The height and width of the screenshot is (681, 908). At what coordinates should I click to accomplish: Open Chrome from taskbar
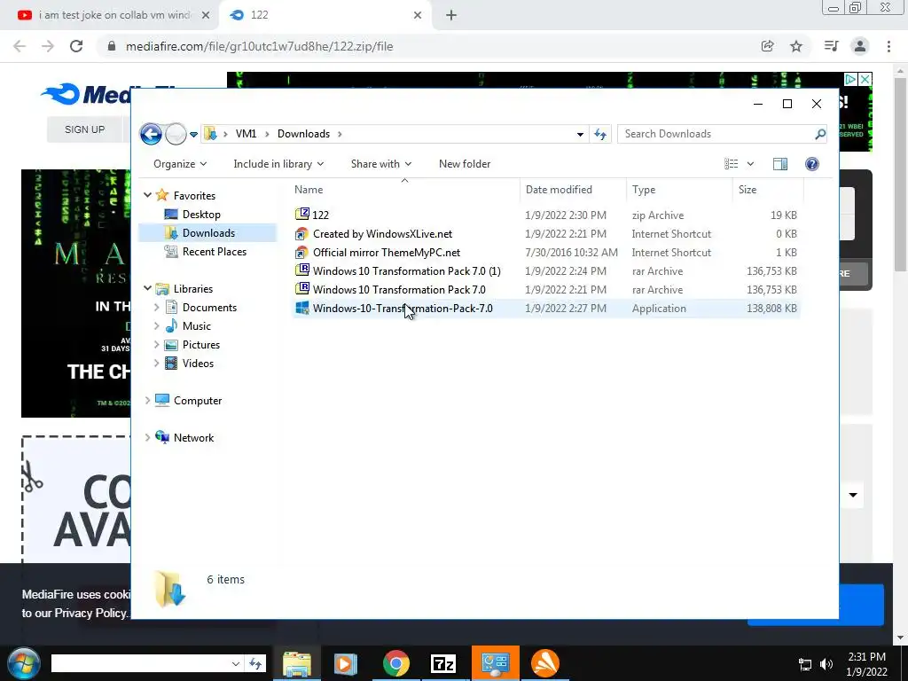[x=396, y=663]
